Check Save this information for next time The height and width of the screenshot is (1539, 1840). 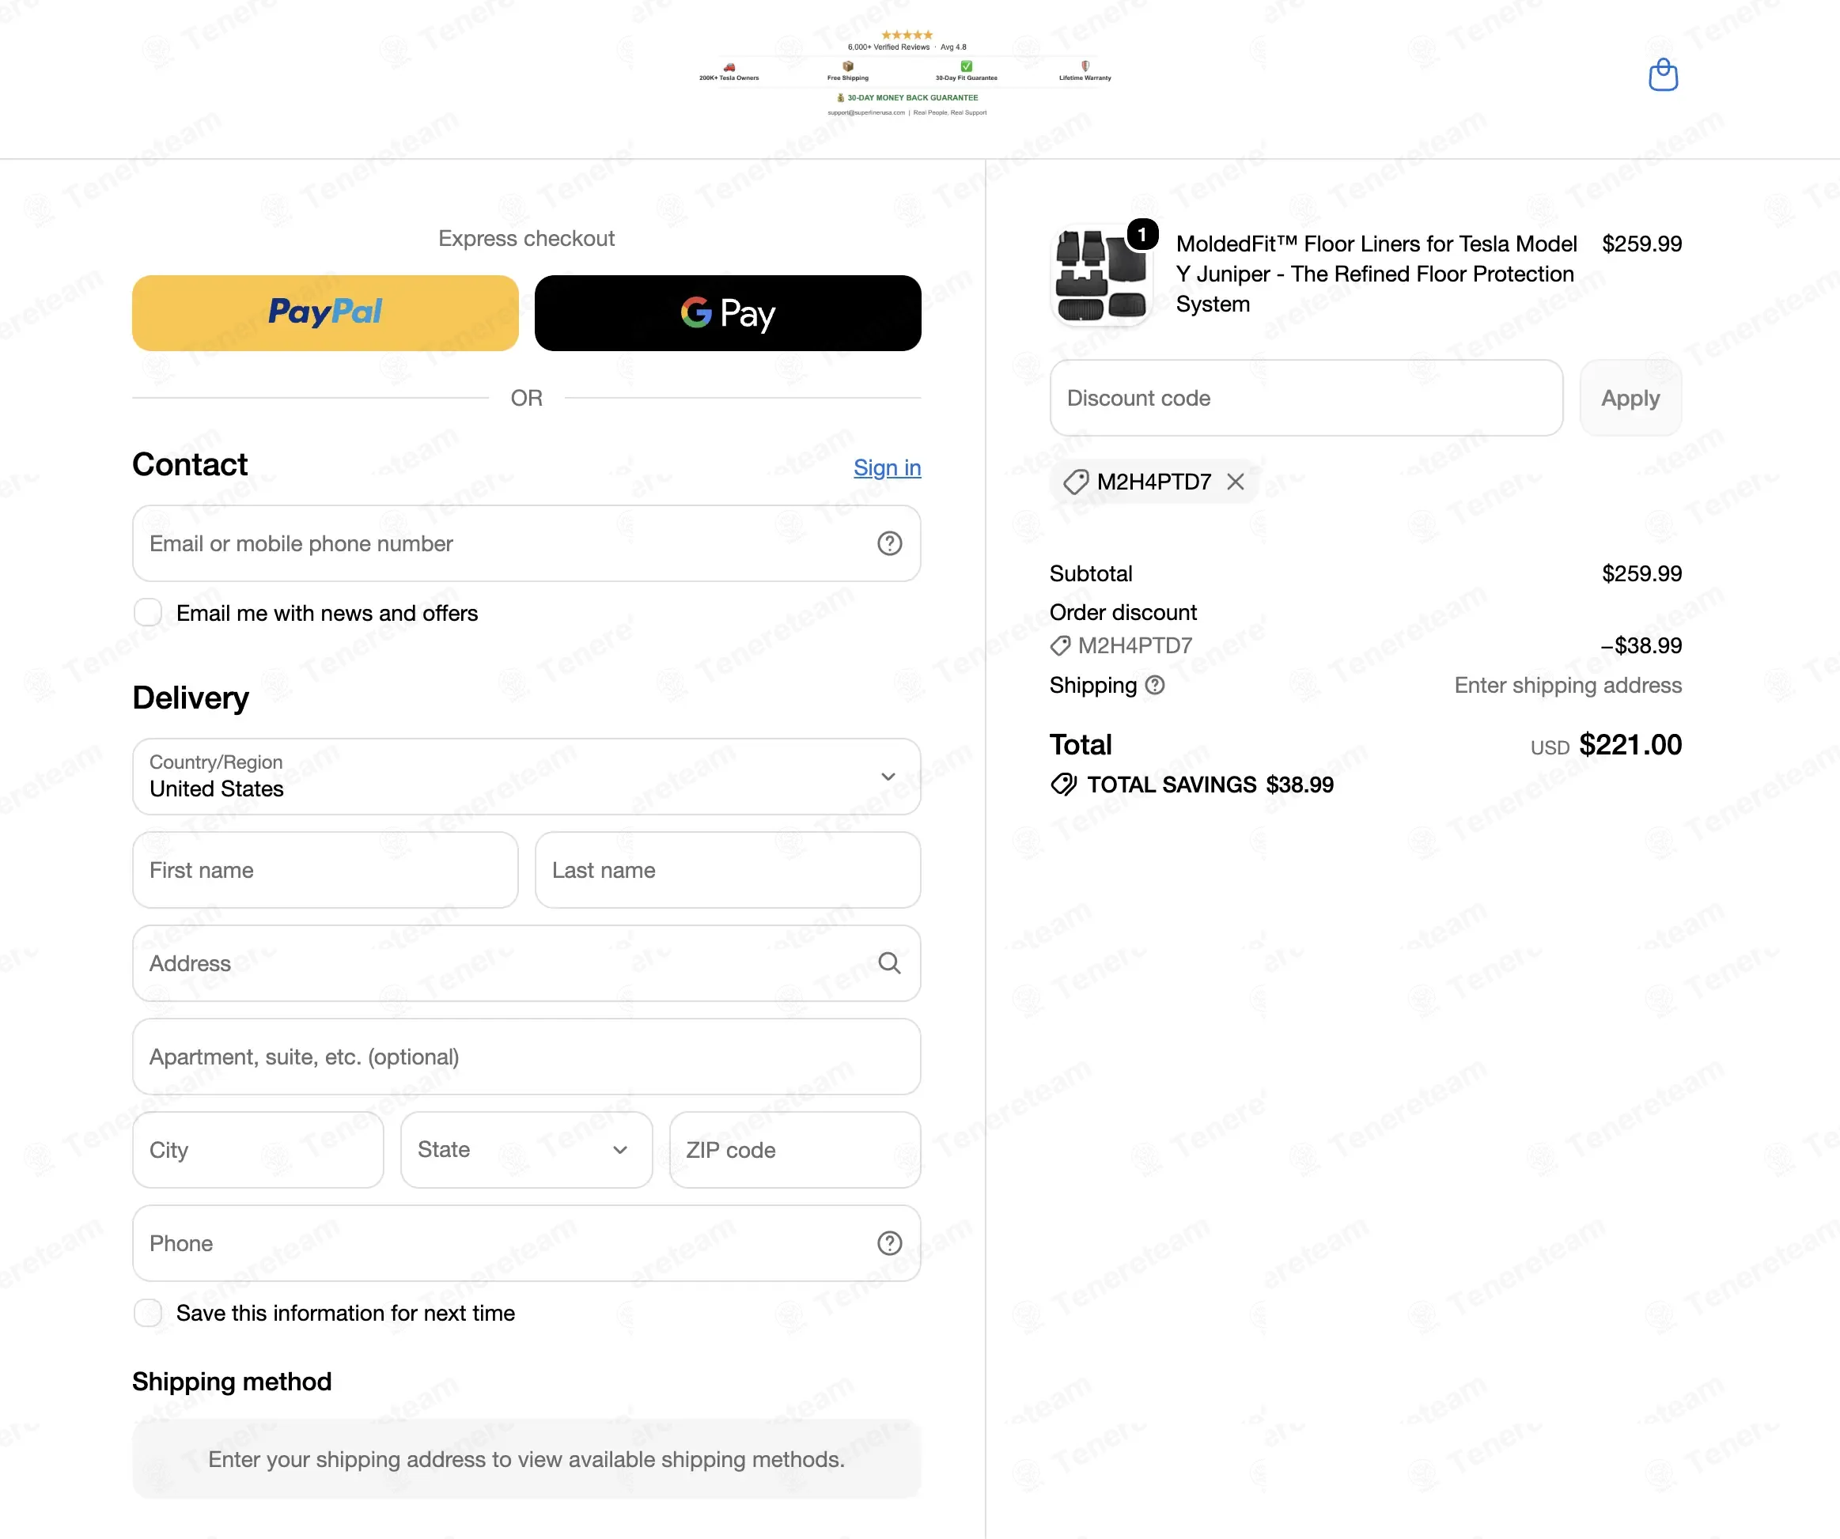tap(147, 1312)
